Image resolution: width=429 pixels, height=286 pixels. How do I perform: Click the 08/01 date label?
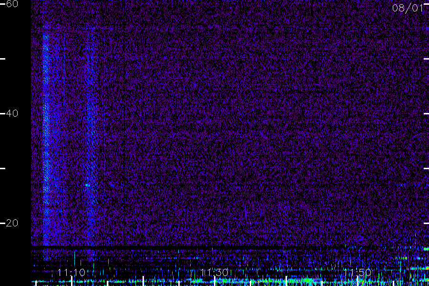click(408, 8)
